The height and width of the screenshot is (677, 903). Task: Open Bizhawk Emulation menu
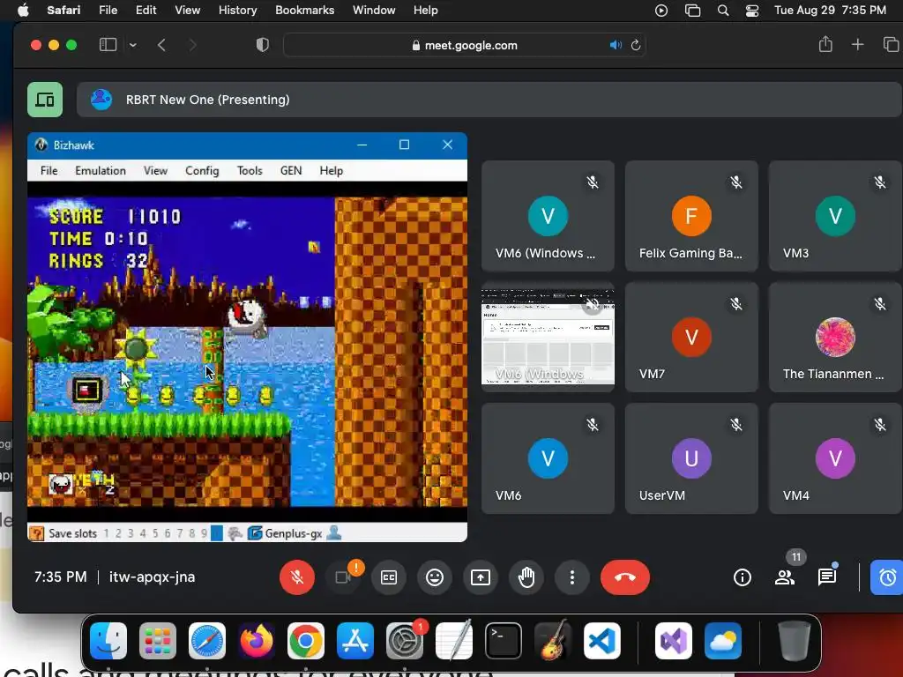[101, 170]
